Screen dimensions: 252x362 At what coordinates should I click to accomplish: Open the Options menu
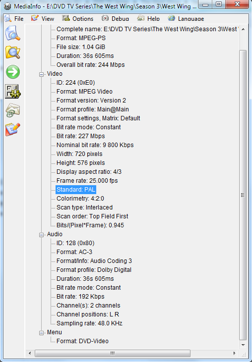point(78,18)
